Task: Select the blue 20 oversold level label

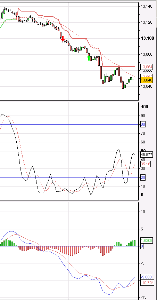Action: [143, 177]
